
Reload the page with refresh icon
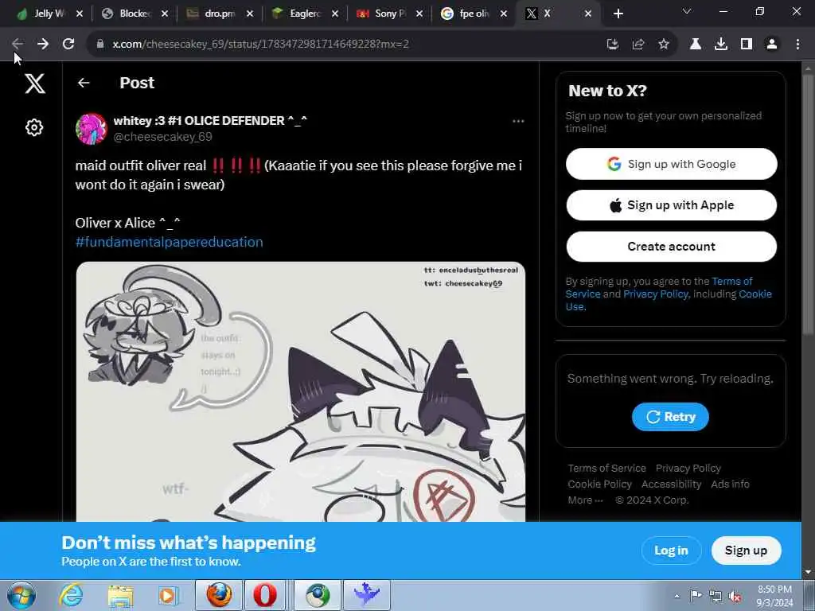(x=68, y=45)
